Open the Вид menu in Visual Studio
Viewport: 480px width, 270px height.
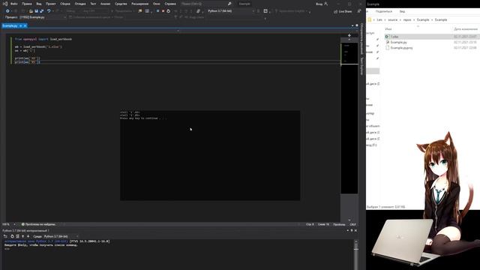(39, 4)
